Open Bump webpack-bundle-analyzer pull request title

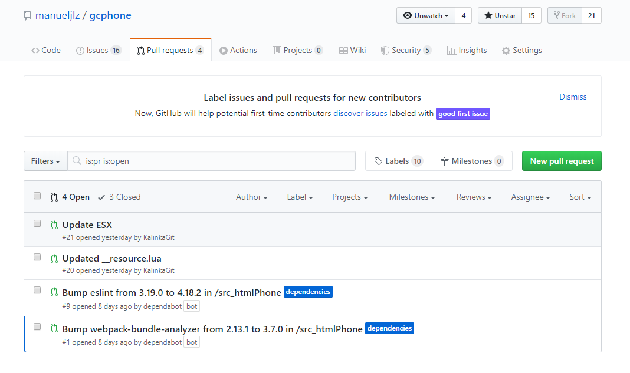coord(212,329)
